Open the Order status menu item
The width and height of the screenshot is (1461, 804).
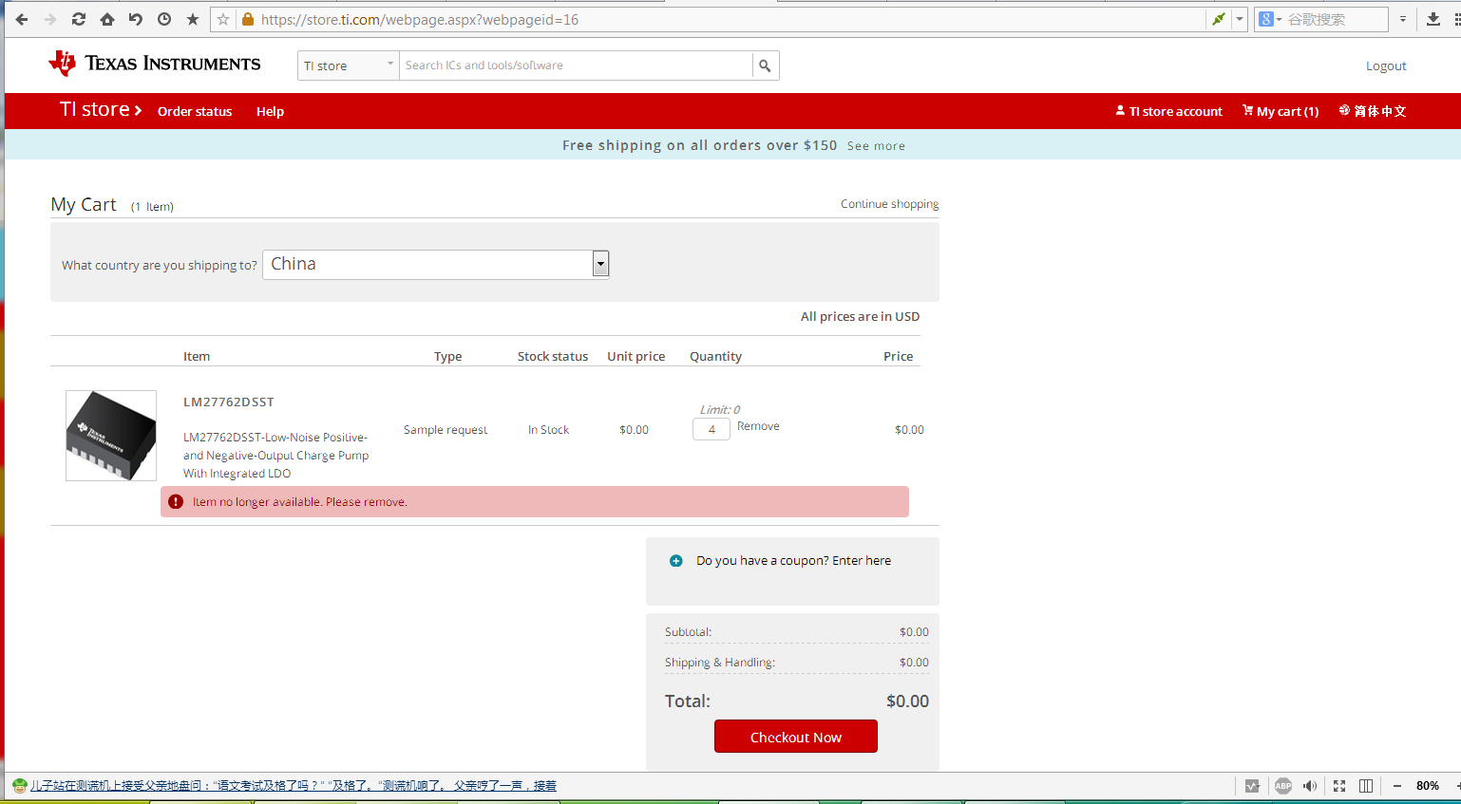195,111
